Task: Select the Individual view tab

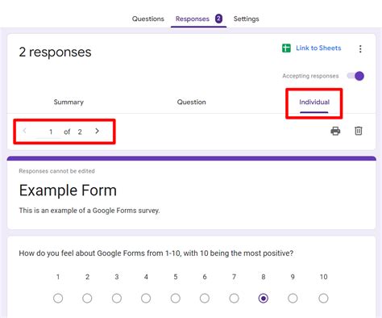Action: pos(314,102)
